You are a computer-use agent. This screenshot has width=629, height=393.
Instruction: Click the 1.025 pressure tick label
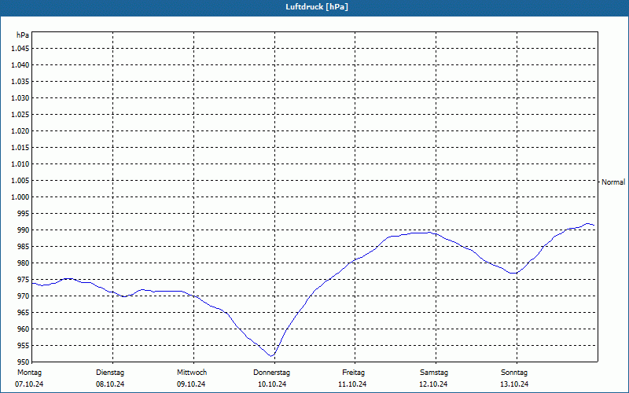coord(20,114)
